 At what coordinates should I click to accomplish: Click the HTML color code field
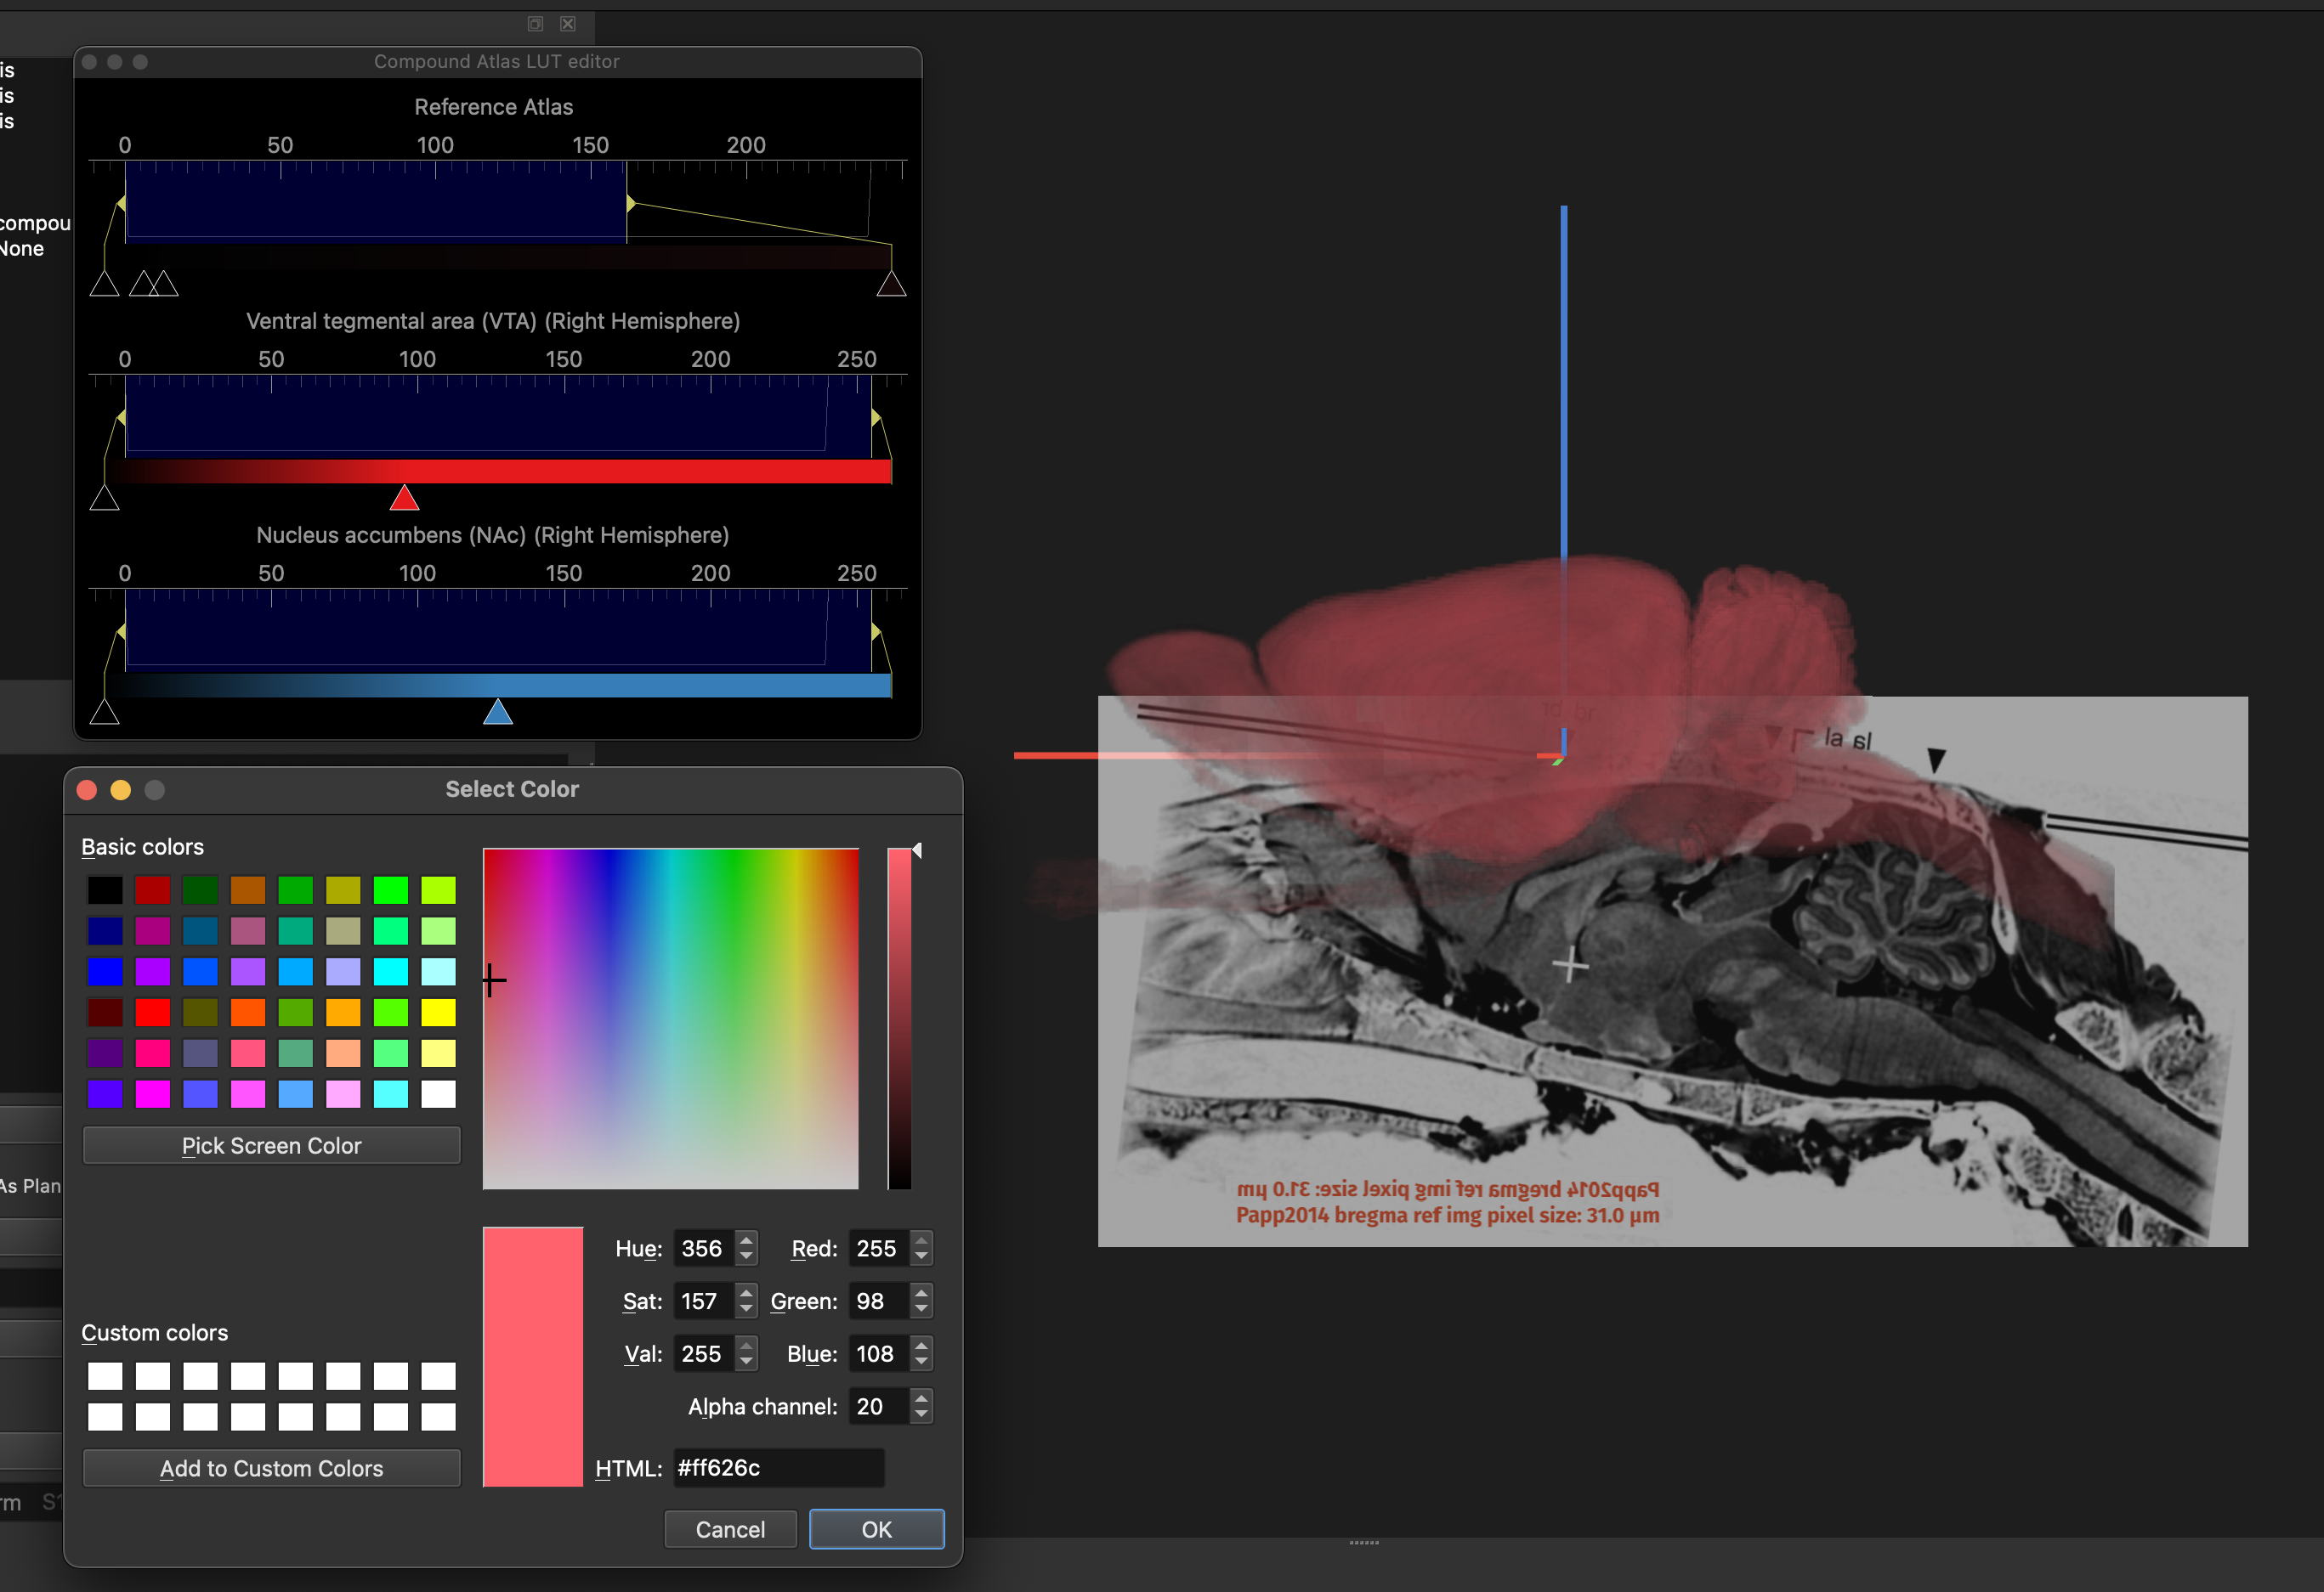click(779, 1468)
